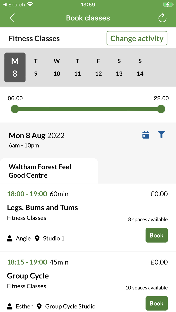Tap the instructor person icon beside Angie

pos(10,238)
